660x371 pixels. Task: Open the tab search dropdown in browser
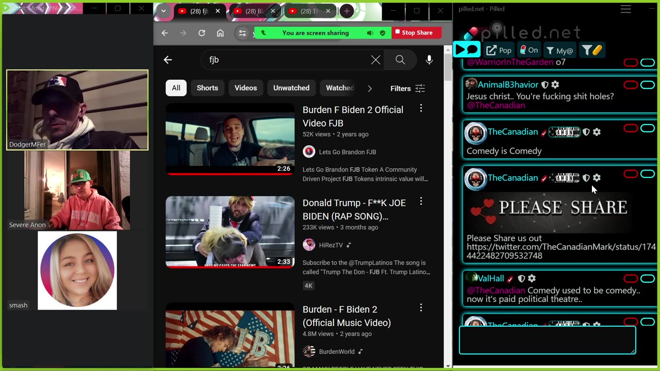(x=163, y=11)
